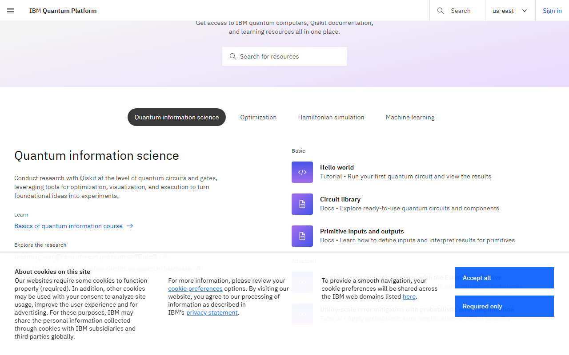This screenshot has width=569, height=355.
Task: Switch to the Optimization tab
Action: pyautogui.click(x=258, y=117)
